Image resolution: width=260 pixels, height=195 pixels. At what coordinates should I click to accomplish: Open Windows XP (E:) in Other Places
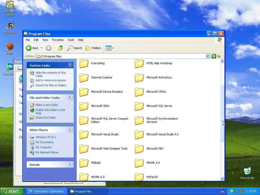pyautogui.click(x=46, y=137)
